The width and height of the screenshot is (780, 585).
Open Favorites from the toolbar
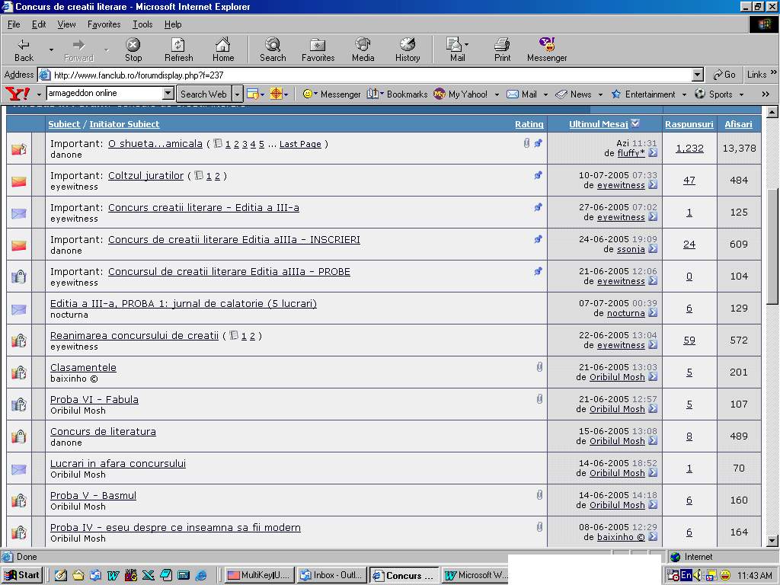click(318, 50)
